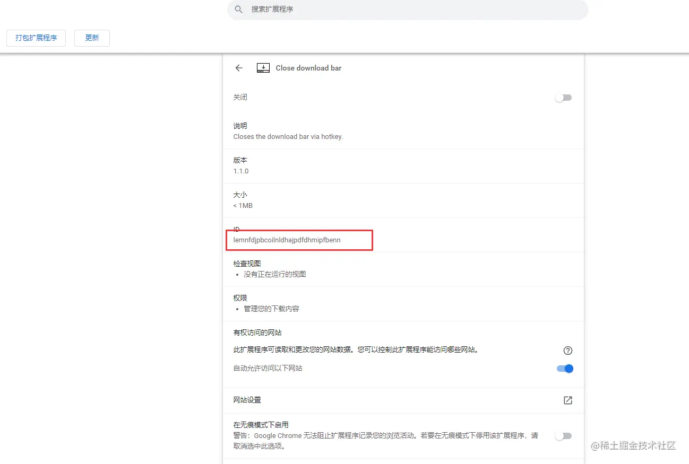Viewport: 689px width, 464px height.
Task: Enable the extension with the 关闭 toggle
Action: click(x=563, y=97)
